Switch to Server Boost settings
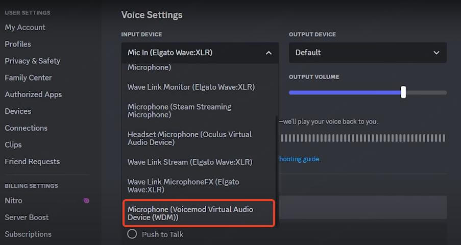 27,217
